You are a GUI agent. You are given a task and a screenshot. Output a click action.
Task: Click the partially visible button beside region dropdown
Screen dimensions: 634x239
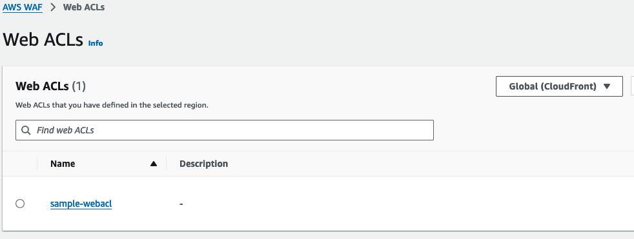pyautogui.click(x=632, y=86)
